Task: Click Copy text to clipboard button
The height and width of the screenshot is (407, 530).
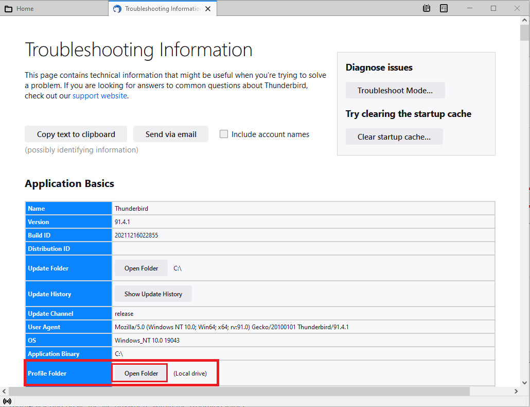Action: (76, 134)
